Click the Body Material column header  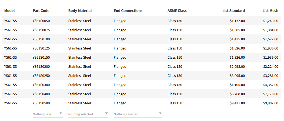[x=80, y=11]
